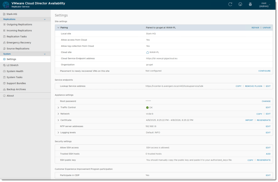
Task: Click the L2 Stretch sidebar icon
Action: click(4, 65)
